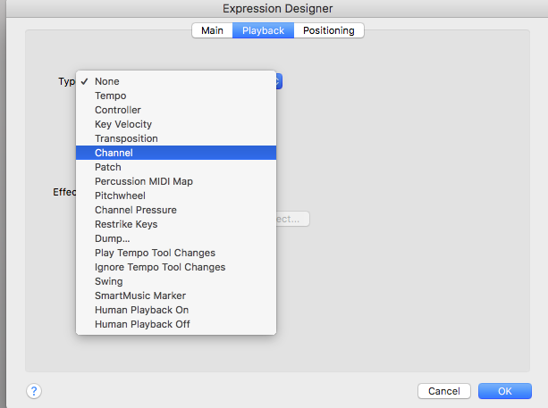The image size is (548, 408).
Task: Click the Type dropdown arrow control
Action: coord(278,81)
